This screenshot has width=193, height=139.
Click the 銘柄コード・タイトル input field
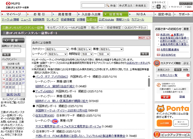[x=11, y=50]
